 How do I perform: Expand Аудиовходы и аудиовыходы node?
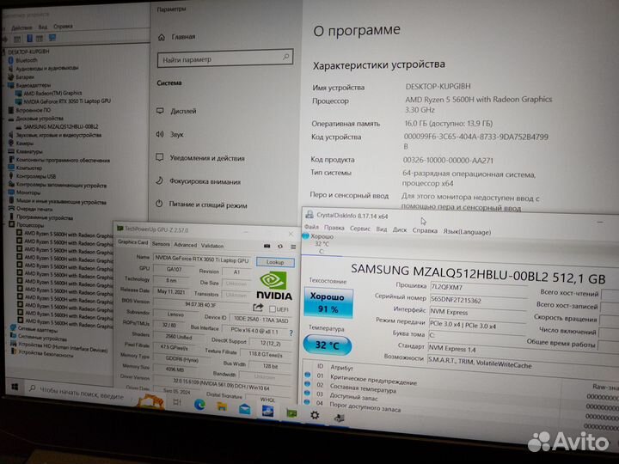tap(43, 68)
